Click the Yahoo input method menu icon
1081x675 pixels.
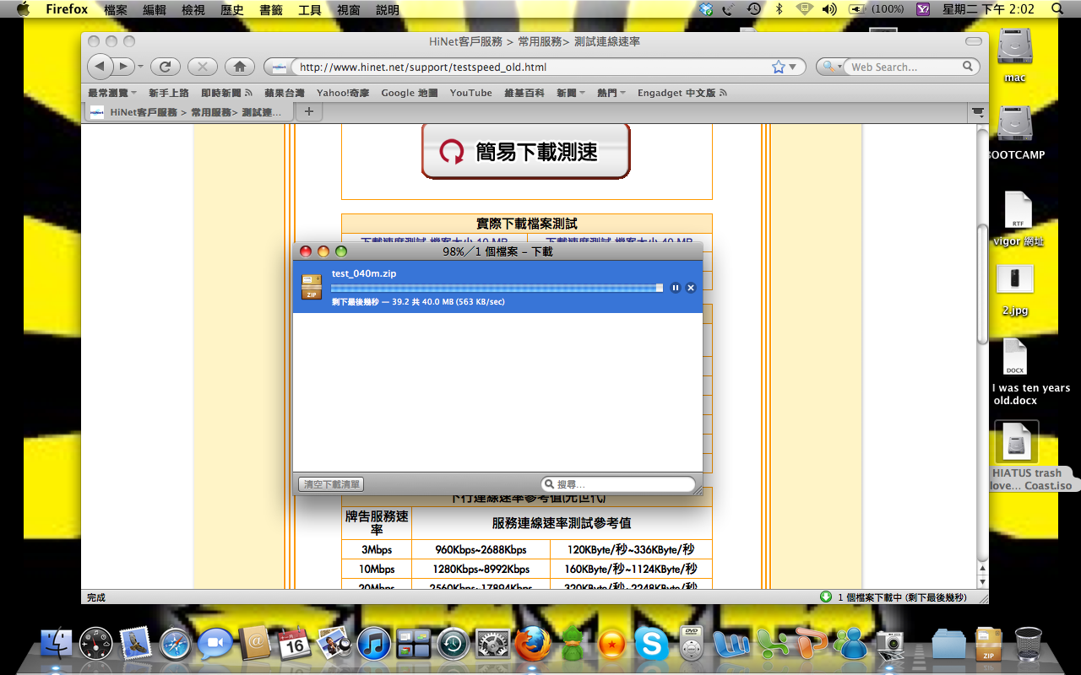tap(923, 9)
